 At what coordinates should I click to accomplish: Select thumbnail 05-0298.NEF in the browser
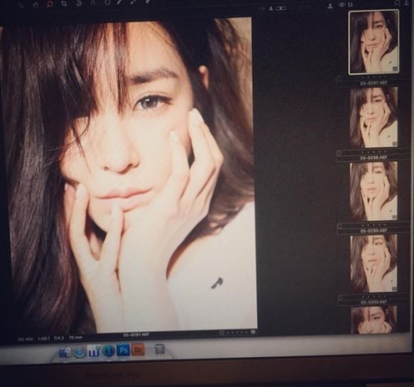(374, 118)
